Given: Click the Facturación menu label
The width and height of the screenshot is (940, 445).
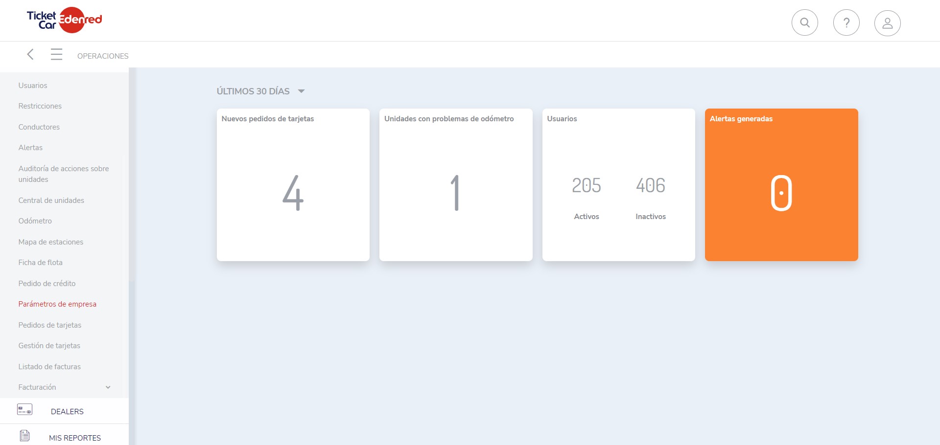Looking at the screenshot, I should (37, 387).
